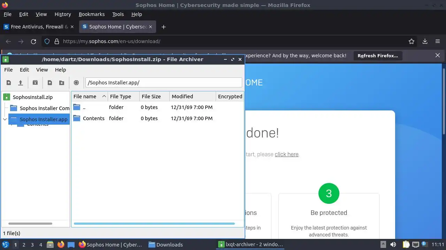Bookmark this page with the star icon
Viewport: 446px width, 250px height.
coord(412,41)
